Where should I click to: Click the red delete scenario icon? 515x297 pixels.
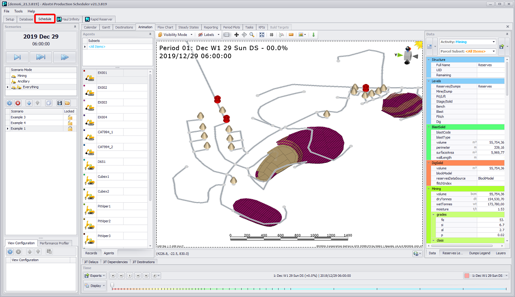coord(18,103)
